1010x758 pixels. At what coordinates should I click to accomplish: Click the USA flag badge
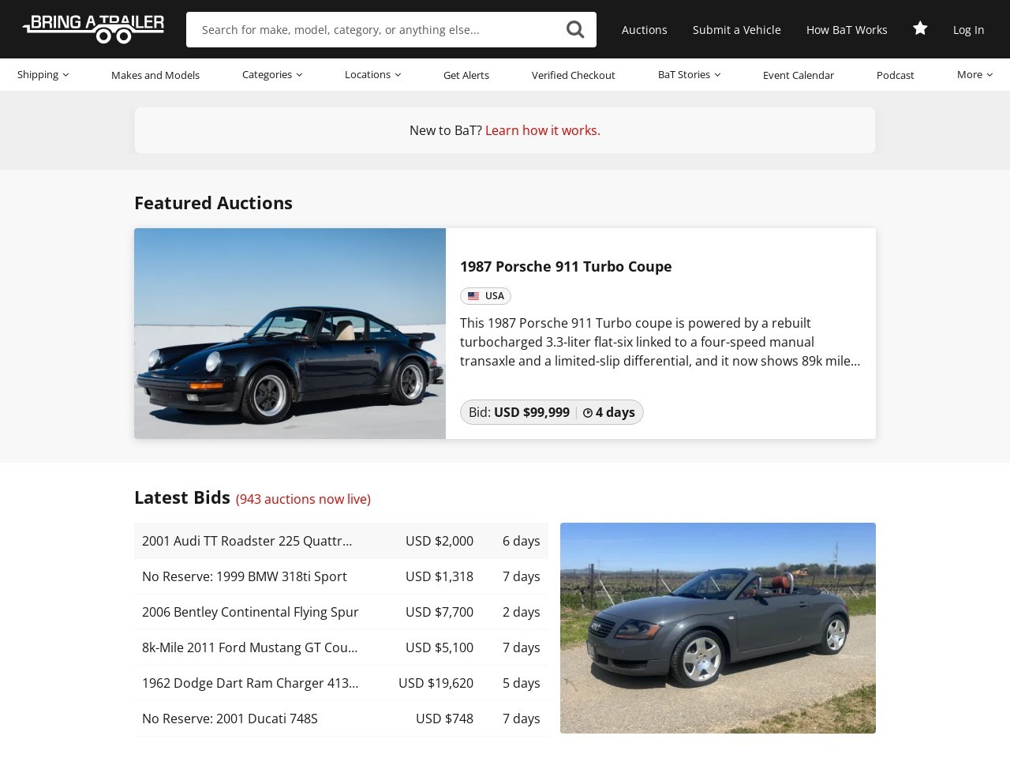485,296
